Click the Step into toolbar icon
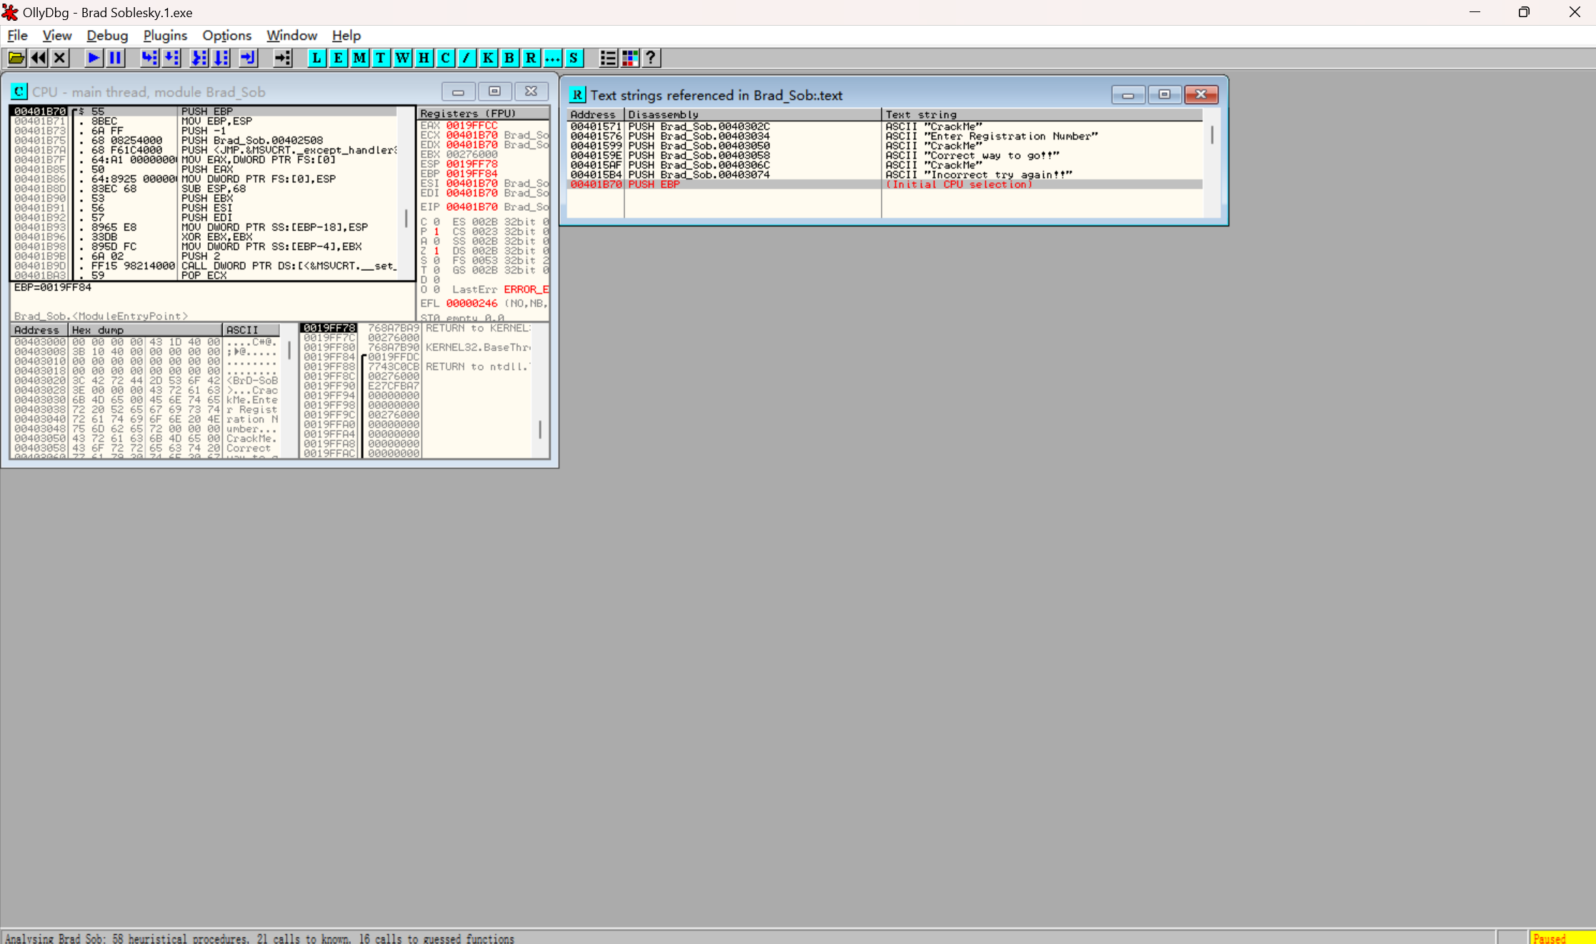The width and height of the screenshot is (1596, 944). 149,58
